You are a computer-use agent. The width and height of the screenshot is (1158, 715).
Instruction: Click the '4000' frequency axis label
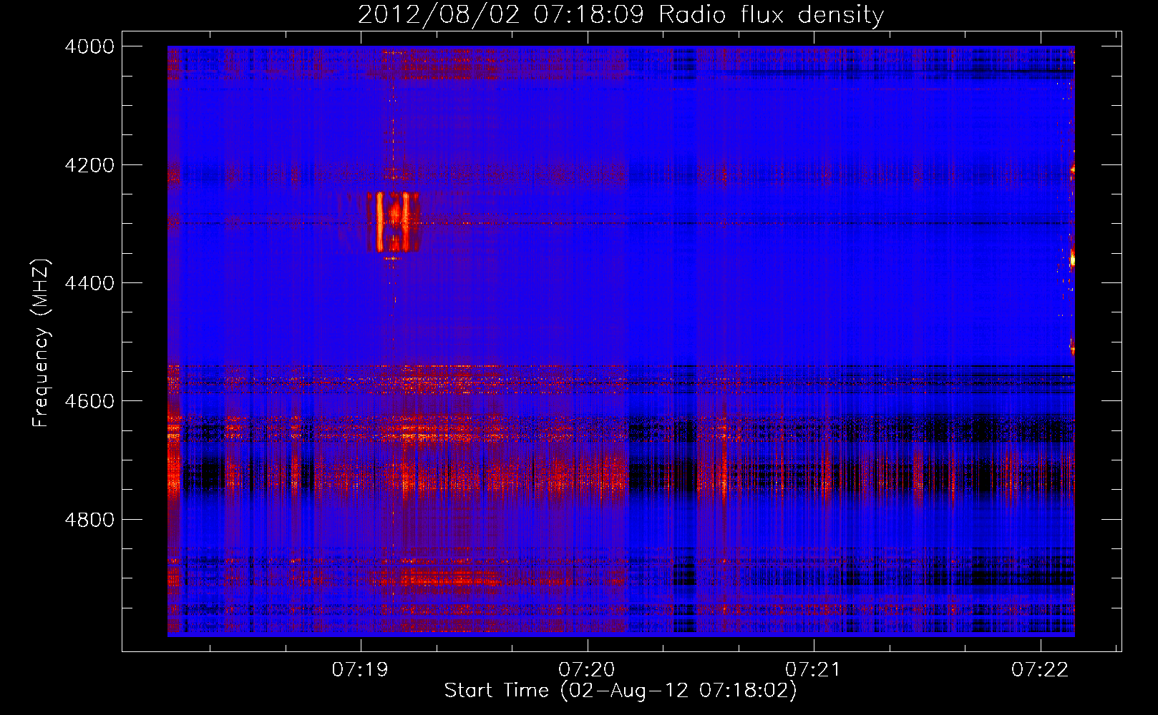coord(89,46)
